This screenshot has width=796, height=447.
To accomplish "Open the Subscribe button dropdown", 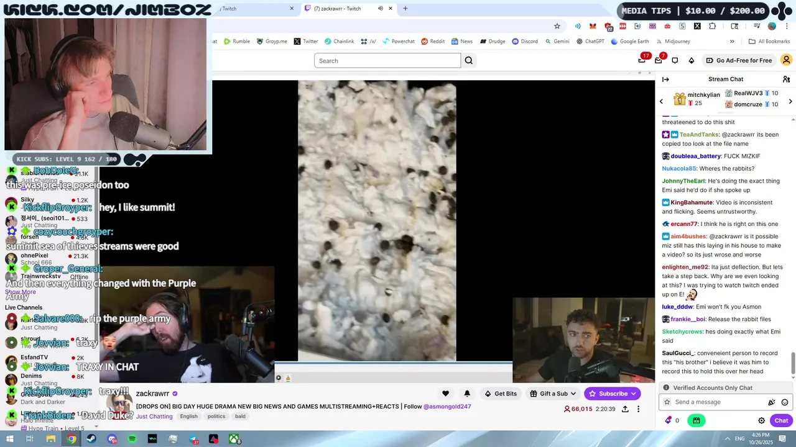I will pyautogui.click(x=633, y=394).
